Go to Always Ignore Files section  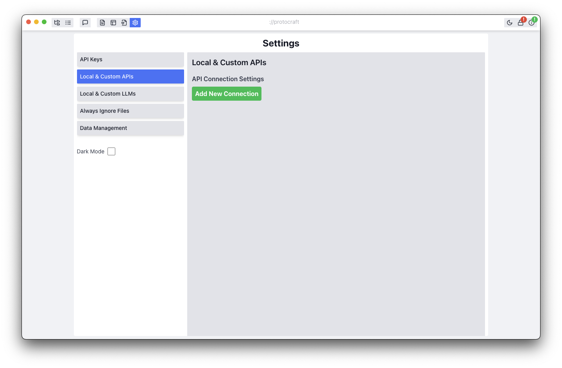pyautogui.click(x=130, y=111)
